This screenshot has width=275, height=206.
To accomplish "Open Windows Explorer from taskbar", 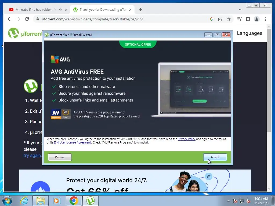I will pyautogui.click(x=41, y=201).
